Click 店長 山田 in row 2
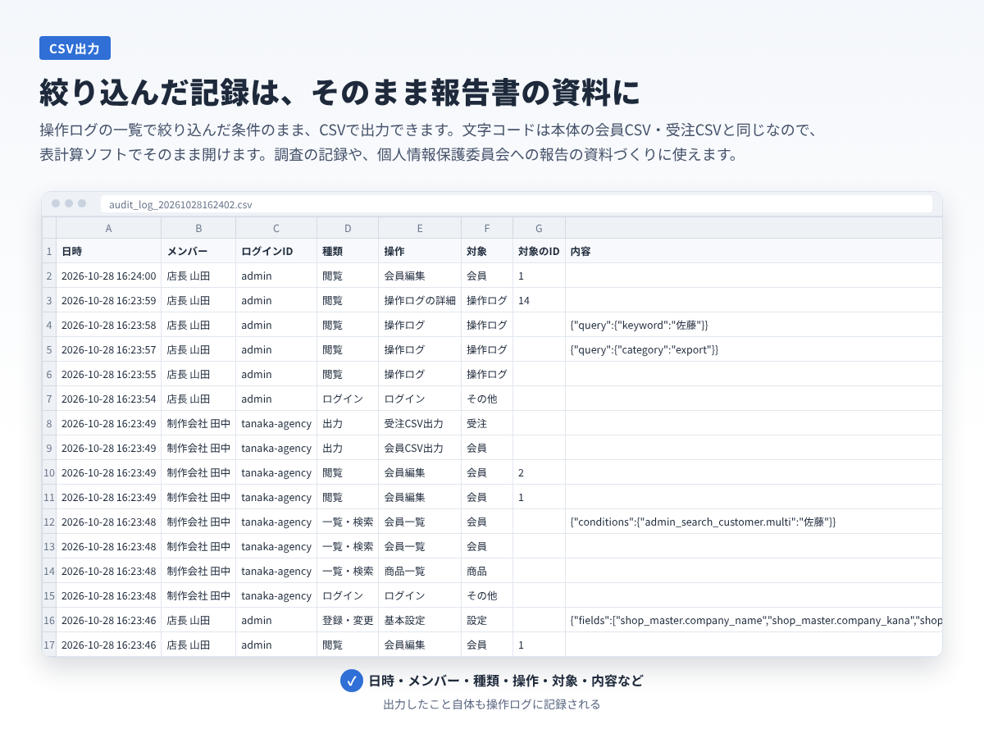 [198, 276]
